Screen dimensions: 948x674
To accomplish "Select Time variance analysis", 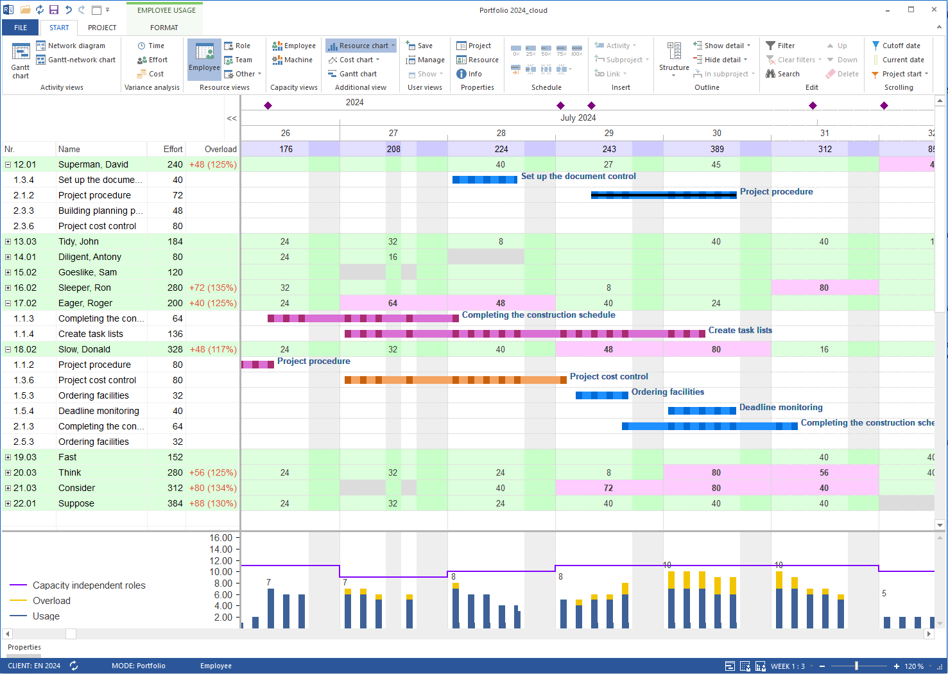I will 151,46.
